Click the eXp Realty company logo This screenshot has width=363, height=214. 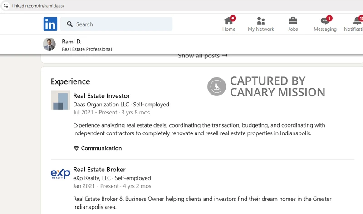[60, 175]
